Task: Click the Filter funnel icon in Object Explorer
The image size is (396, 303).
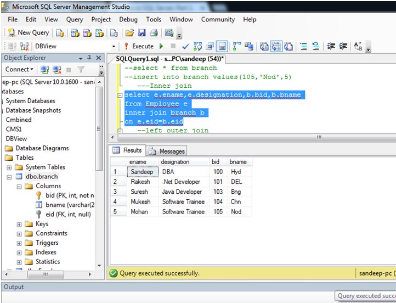Action: click(81, 70)
